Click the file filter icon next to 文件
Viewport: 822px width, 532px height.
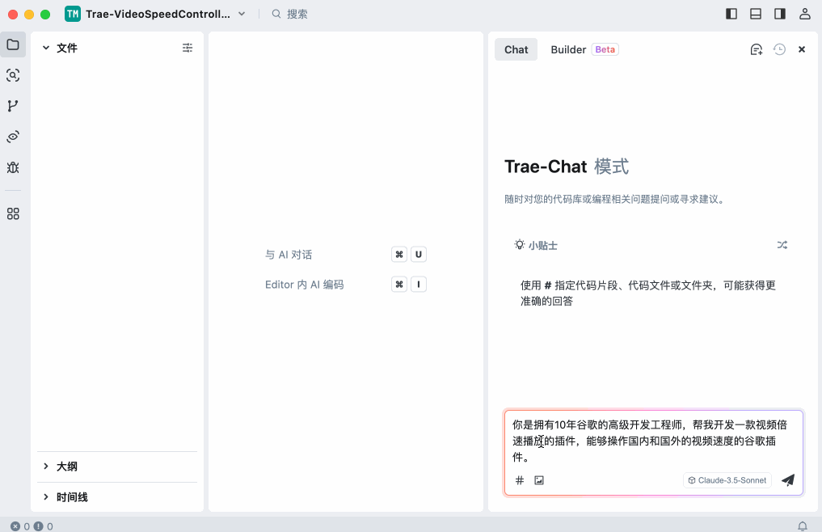click(x=188, y=48)
